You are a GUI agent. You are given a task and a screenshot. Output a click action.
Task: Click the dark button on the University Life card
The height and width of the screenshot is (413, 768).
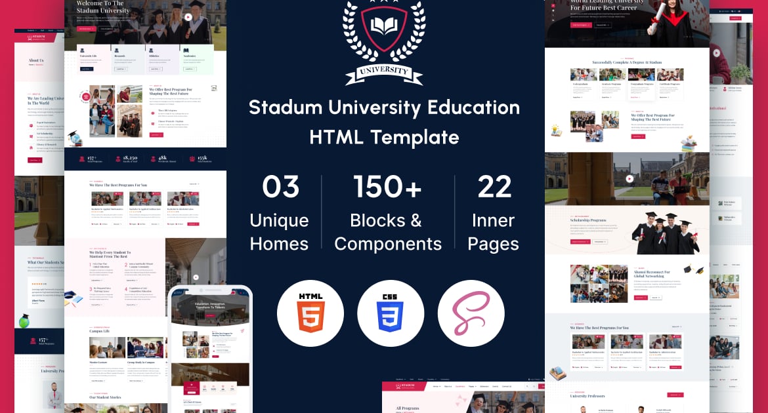tap(86, 69)
